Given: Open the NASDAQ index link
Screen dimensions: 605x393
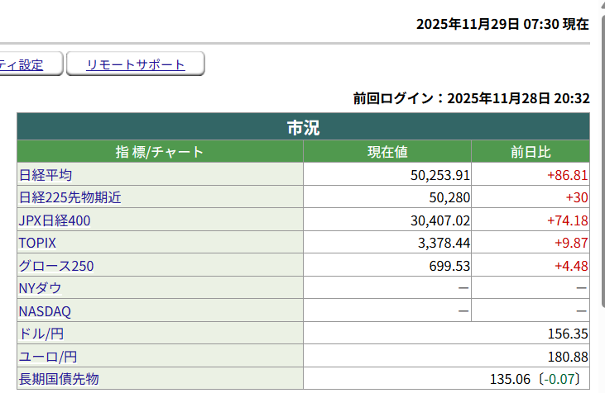Looking at the screenshot, I should click(x=45, y=311).
